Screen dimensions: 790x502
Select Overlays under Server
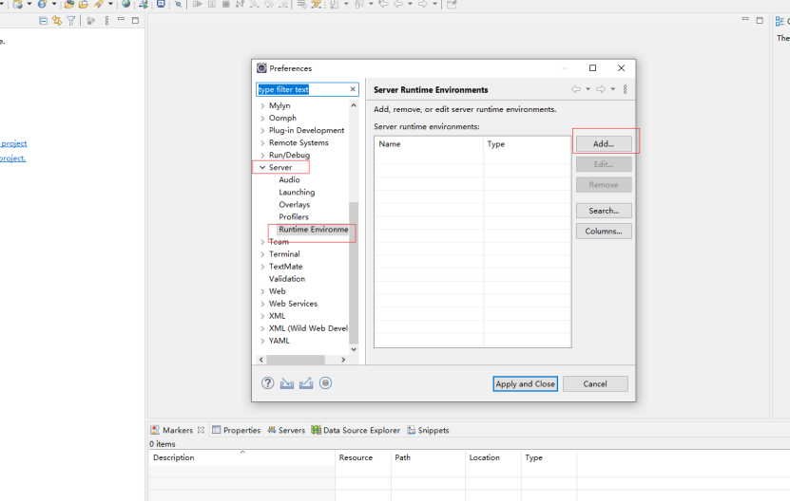[295, 204]
